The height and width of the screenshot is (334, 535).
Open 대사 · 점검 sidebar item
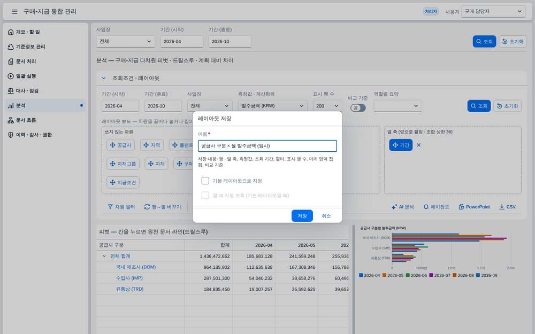pos(45,91)
